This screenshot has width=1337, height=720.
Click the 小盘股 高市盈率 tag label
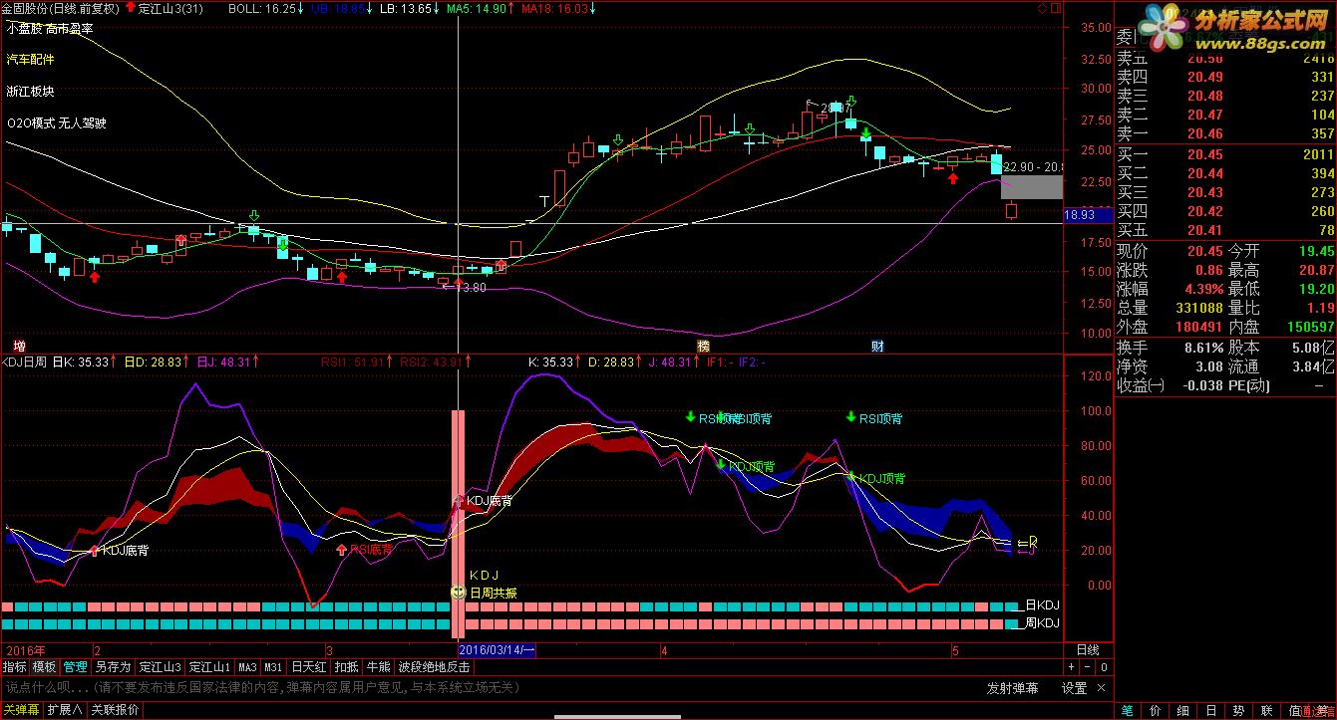tap(50, 29)
